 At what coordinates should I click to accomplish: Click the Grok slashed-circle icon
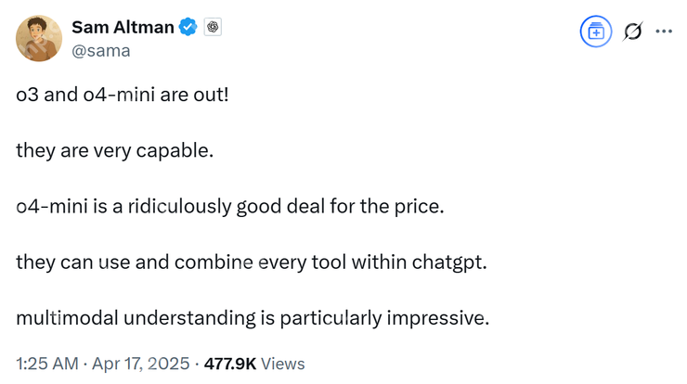point(633,32)
